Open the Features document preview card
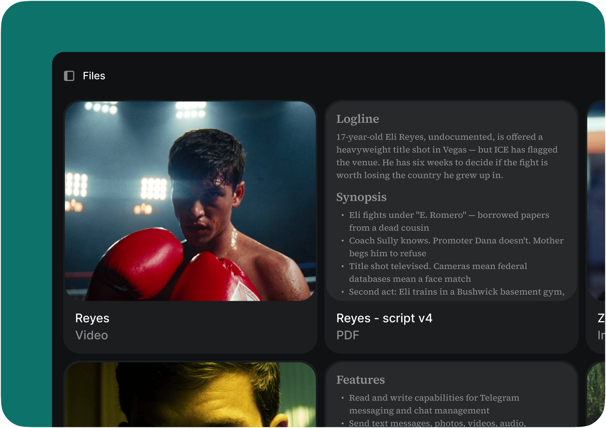Screen dimensions: 606x428 451,395
